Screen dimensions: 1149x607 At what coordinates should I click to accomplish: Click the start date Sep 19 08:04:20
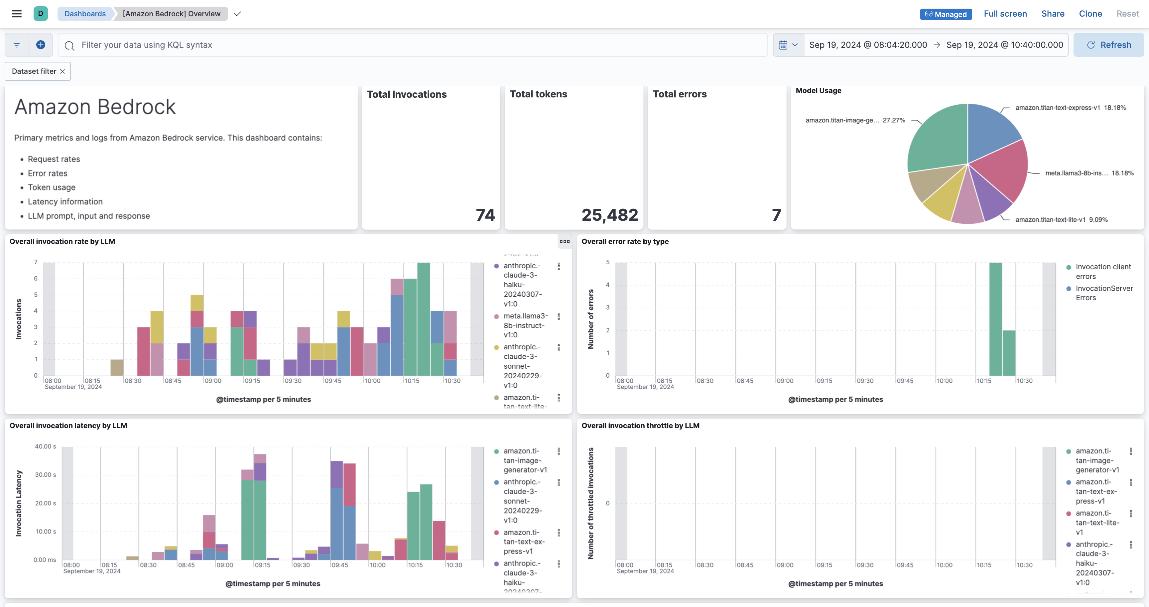pyautogui.click(x=867, y=45)
